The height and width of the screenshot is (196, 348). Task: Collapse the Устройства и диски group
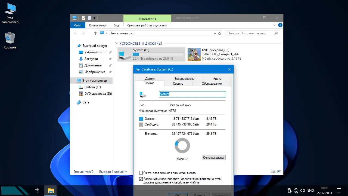coord(117,43)
